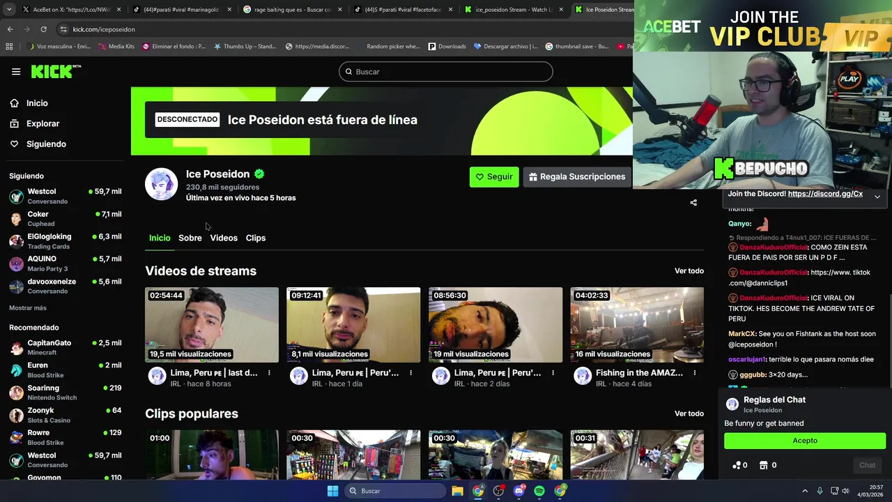Click Regala Suscripciones button
Screen dimensions: 892x502
click(x=577, y=176)
